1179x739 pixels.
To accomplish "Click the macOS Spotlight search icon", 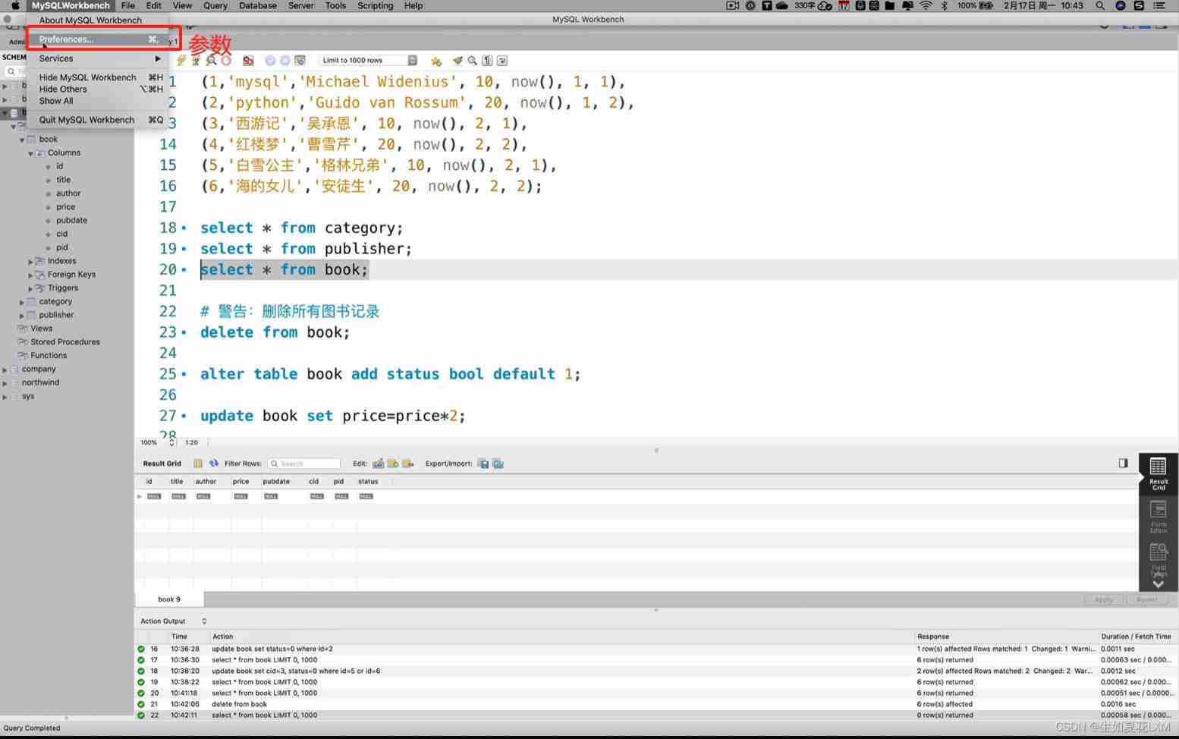I will click(1100, 5).
